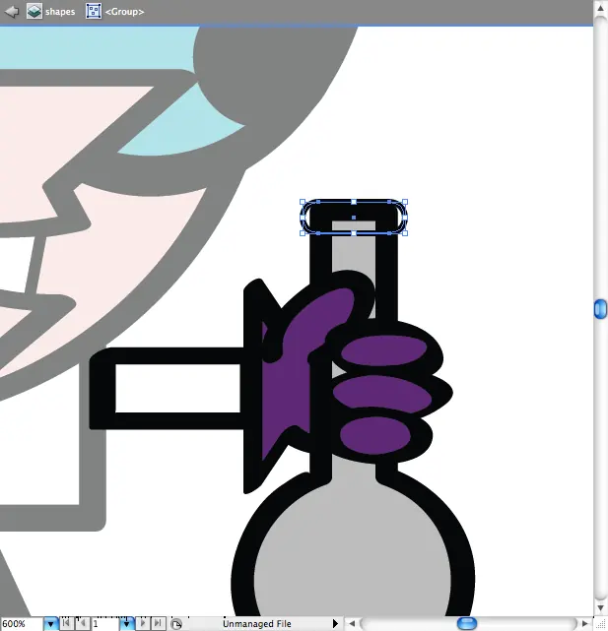Select the middle purple finger ellipse

(x=382, y=395)
